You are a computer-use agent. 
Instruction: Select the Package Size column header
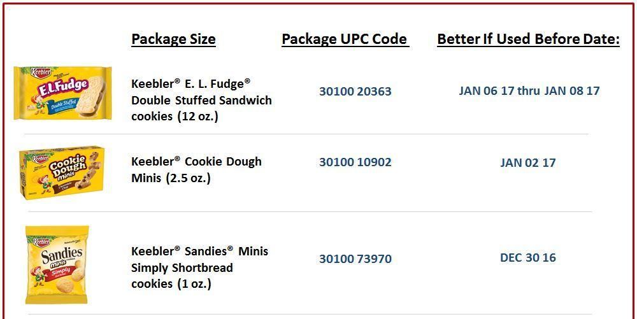[x=173, y=39]
